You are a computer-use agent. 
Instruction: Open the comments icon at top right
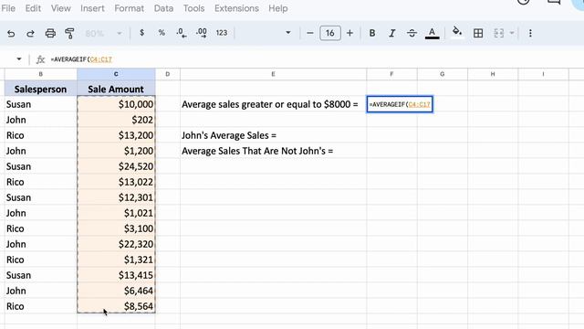(554, 2)
